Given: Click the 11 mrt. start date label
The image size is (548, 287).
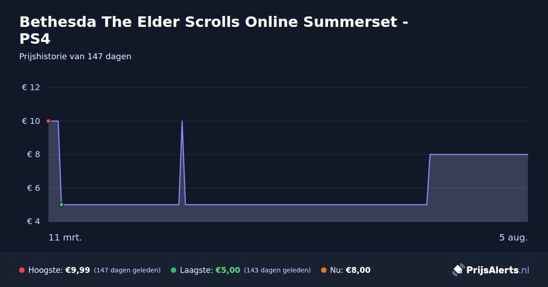Looking at the screenshot, I should point(65,237).
